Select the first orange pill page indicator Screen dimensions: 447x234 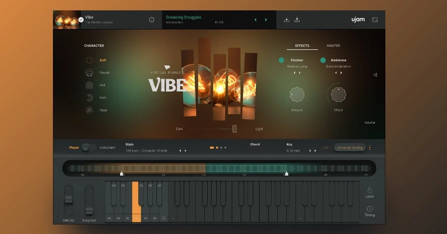point(212,147)
